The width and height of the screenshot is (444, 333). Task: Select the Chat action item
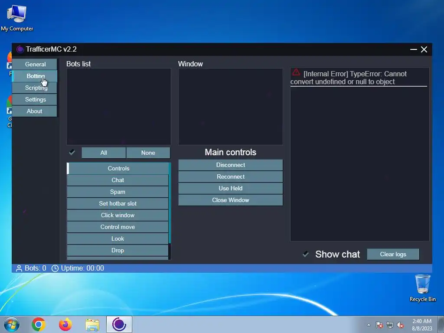pos(118,180)
